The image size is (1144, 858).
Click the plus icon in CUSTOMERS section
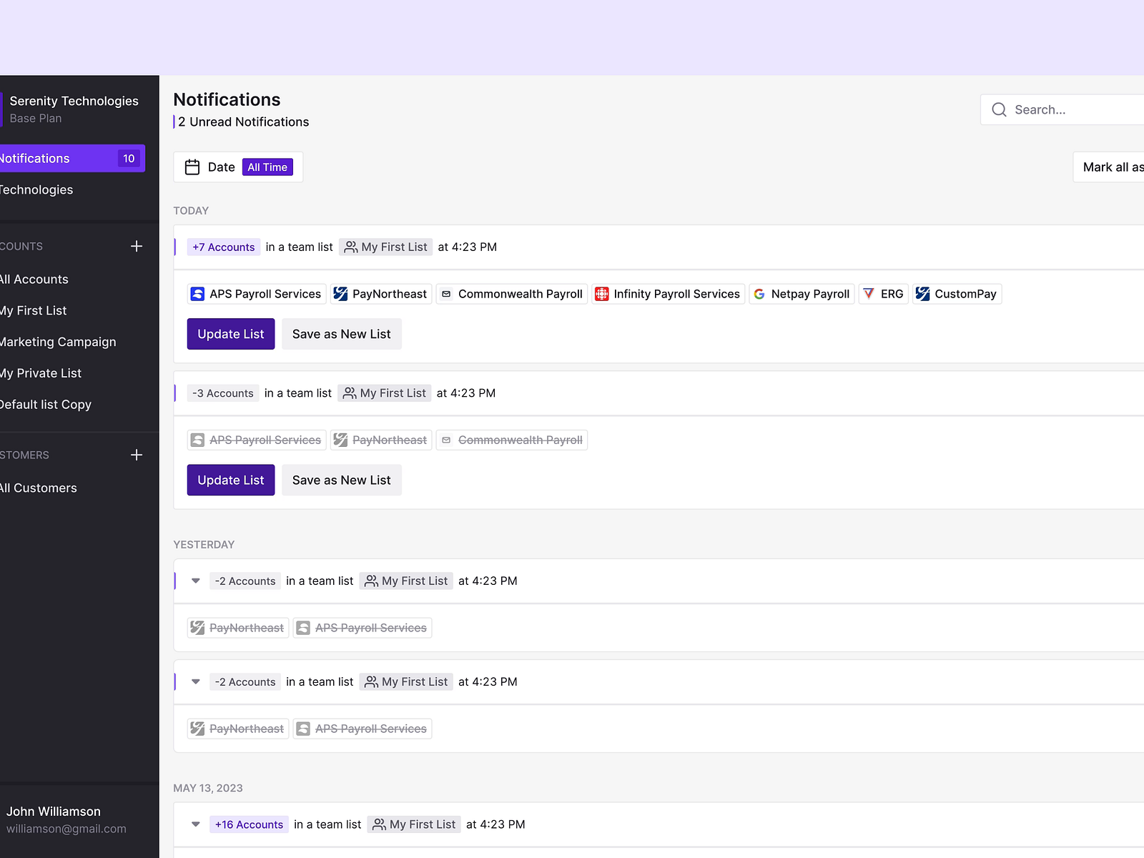(x=137, y=455)
